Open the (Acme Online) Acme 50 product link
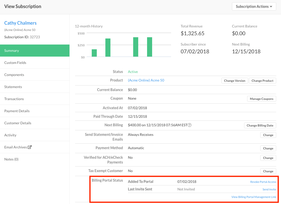 coord(146,80)
